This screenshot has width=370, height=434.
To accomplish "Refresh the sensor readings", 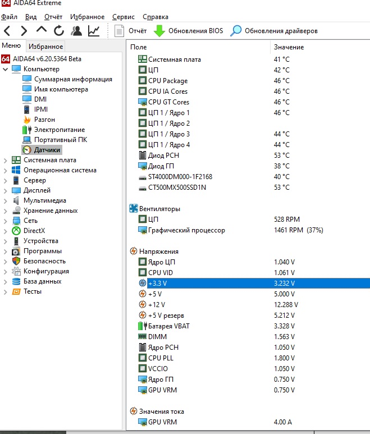I will point(58,31).
